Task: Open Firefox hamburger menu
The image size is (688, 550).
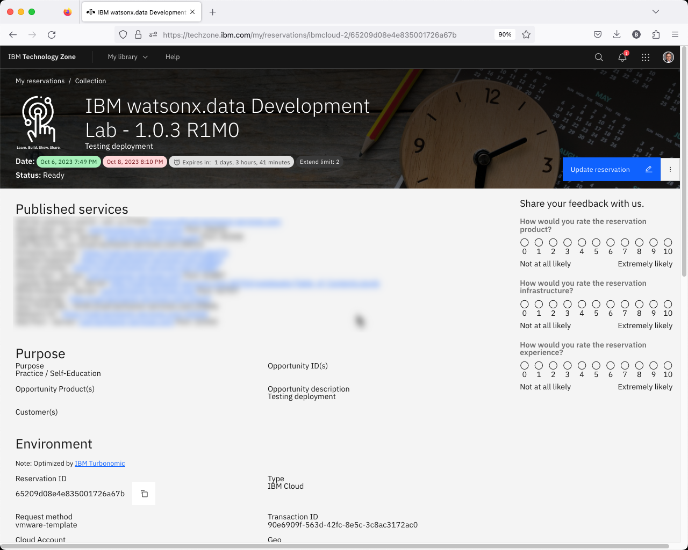Action: tap(675, 34)
